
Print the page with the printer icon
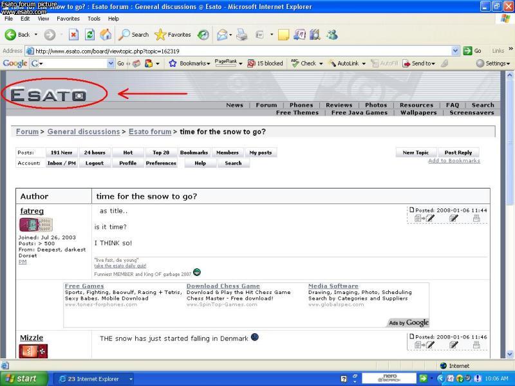pos(242,35)
